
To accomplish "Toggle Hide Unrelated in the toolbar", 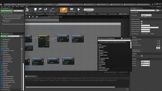I will (x=52, y=10).
